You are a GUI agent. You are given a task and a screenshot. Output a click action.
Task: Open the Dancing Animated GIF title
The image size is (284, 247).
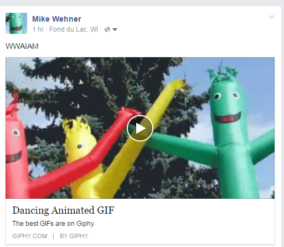[x=63, y=210]
